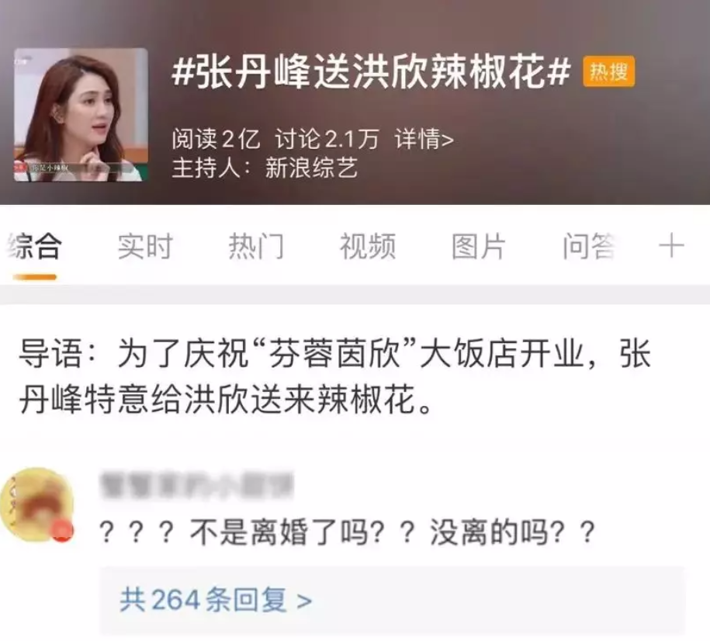Open the 视频 tab
This screenshot has height=641, width=710.
tap(368, 246)
